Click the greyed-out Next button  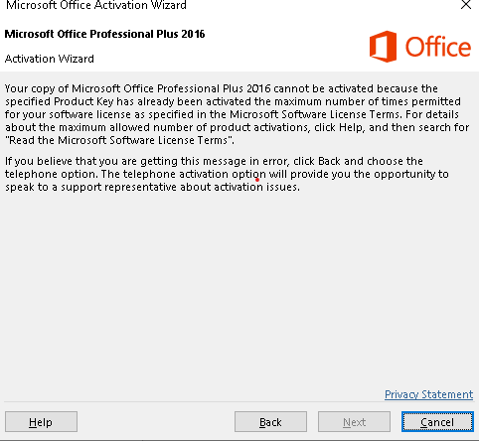354,422
